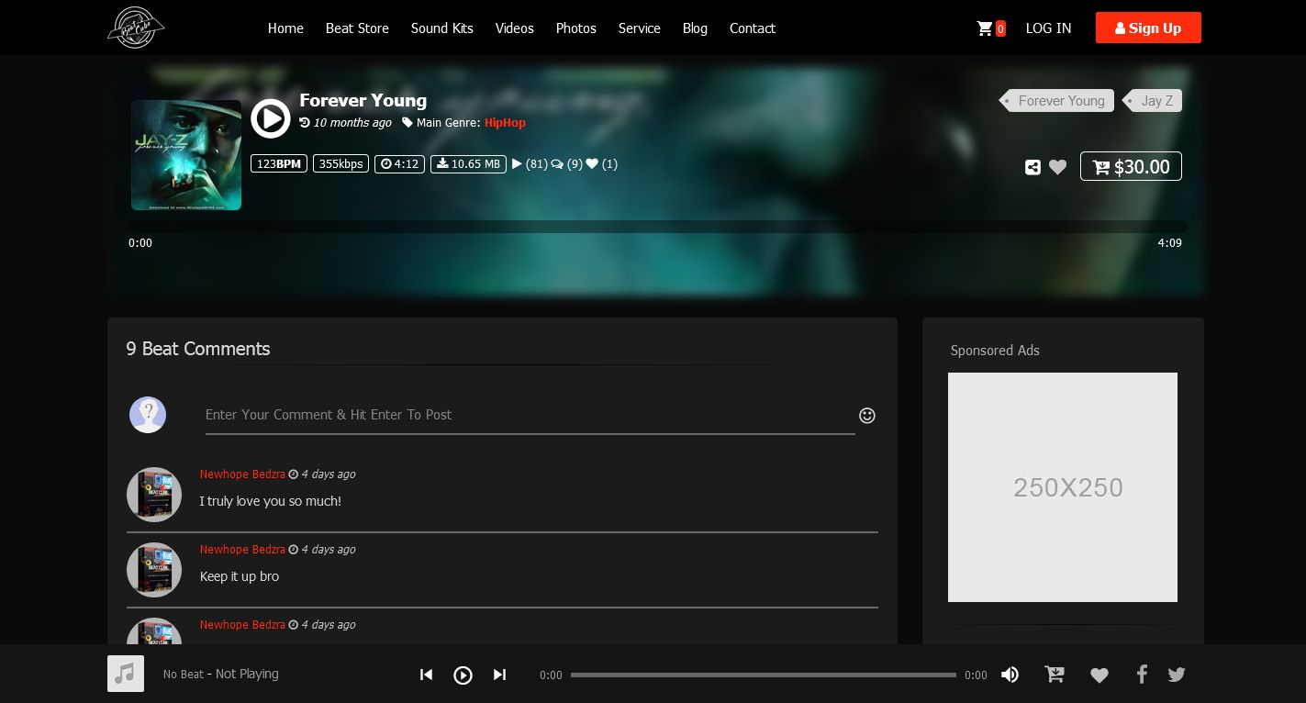The image size is (1306, 703).
Task: Play the Forever Young beat
Action: 270,118
